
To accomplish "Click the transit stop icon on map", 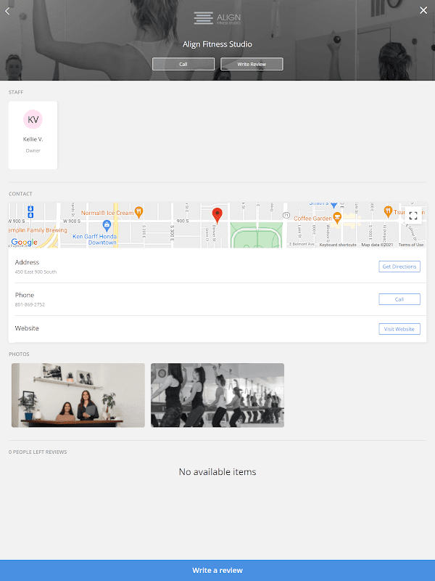I will pos(30,211).
